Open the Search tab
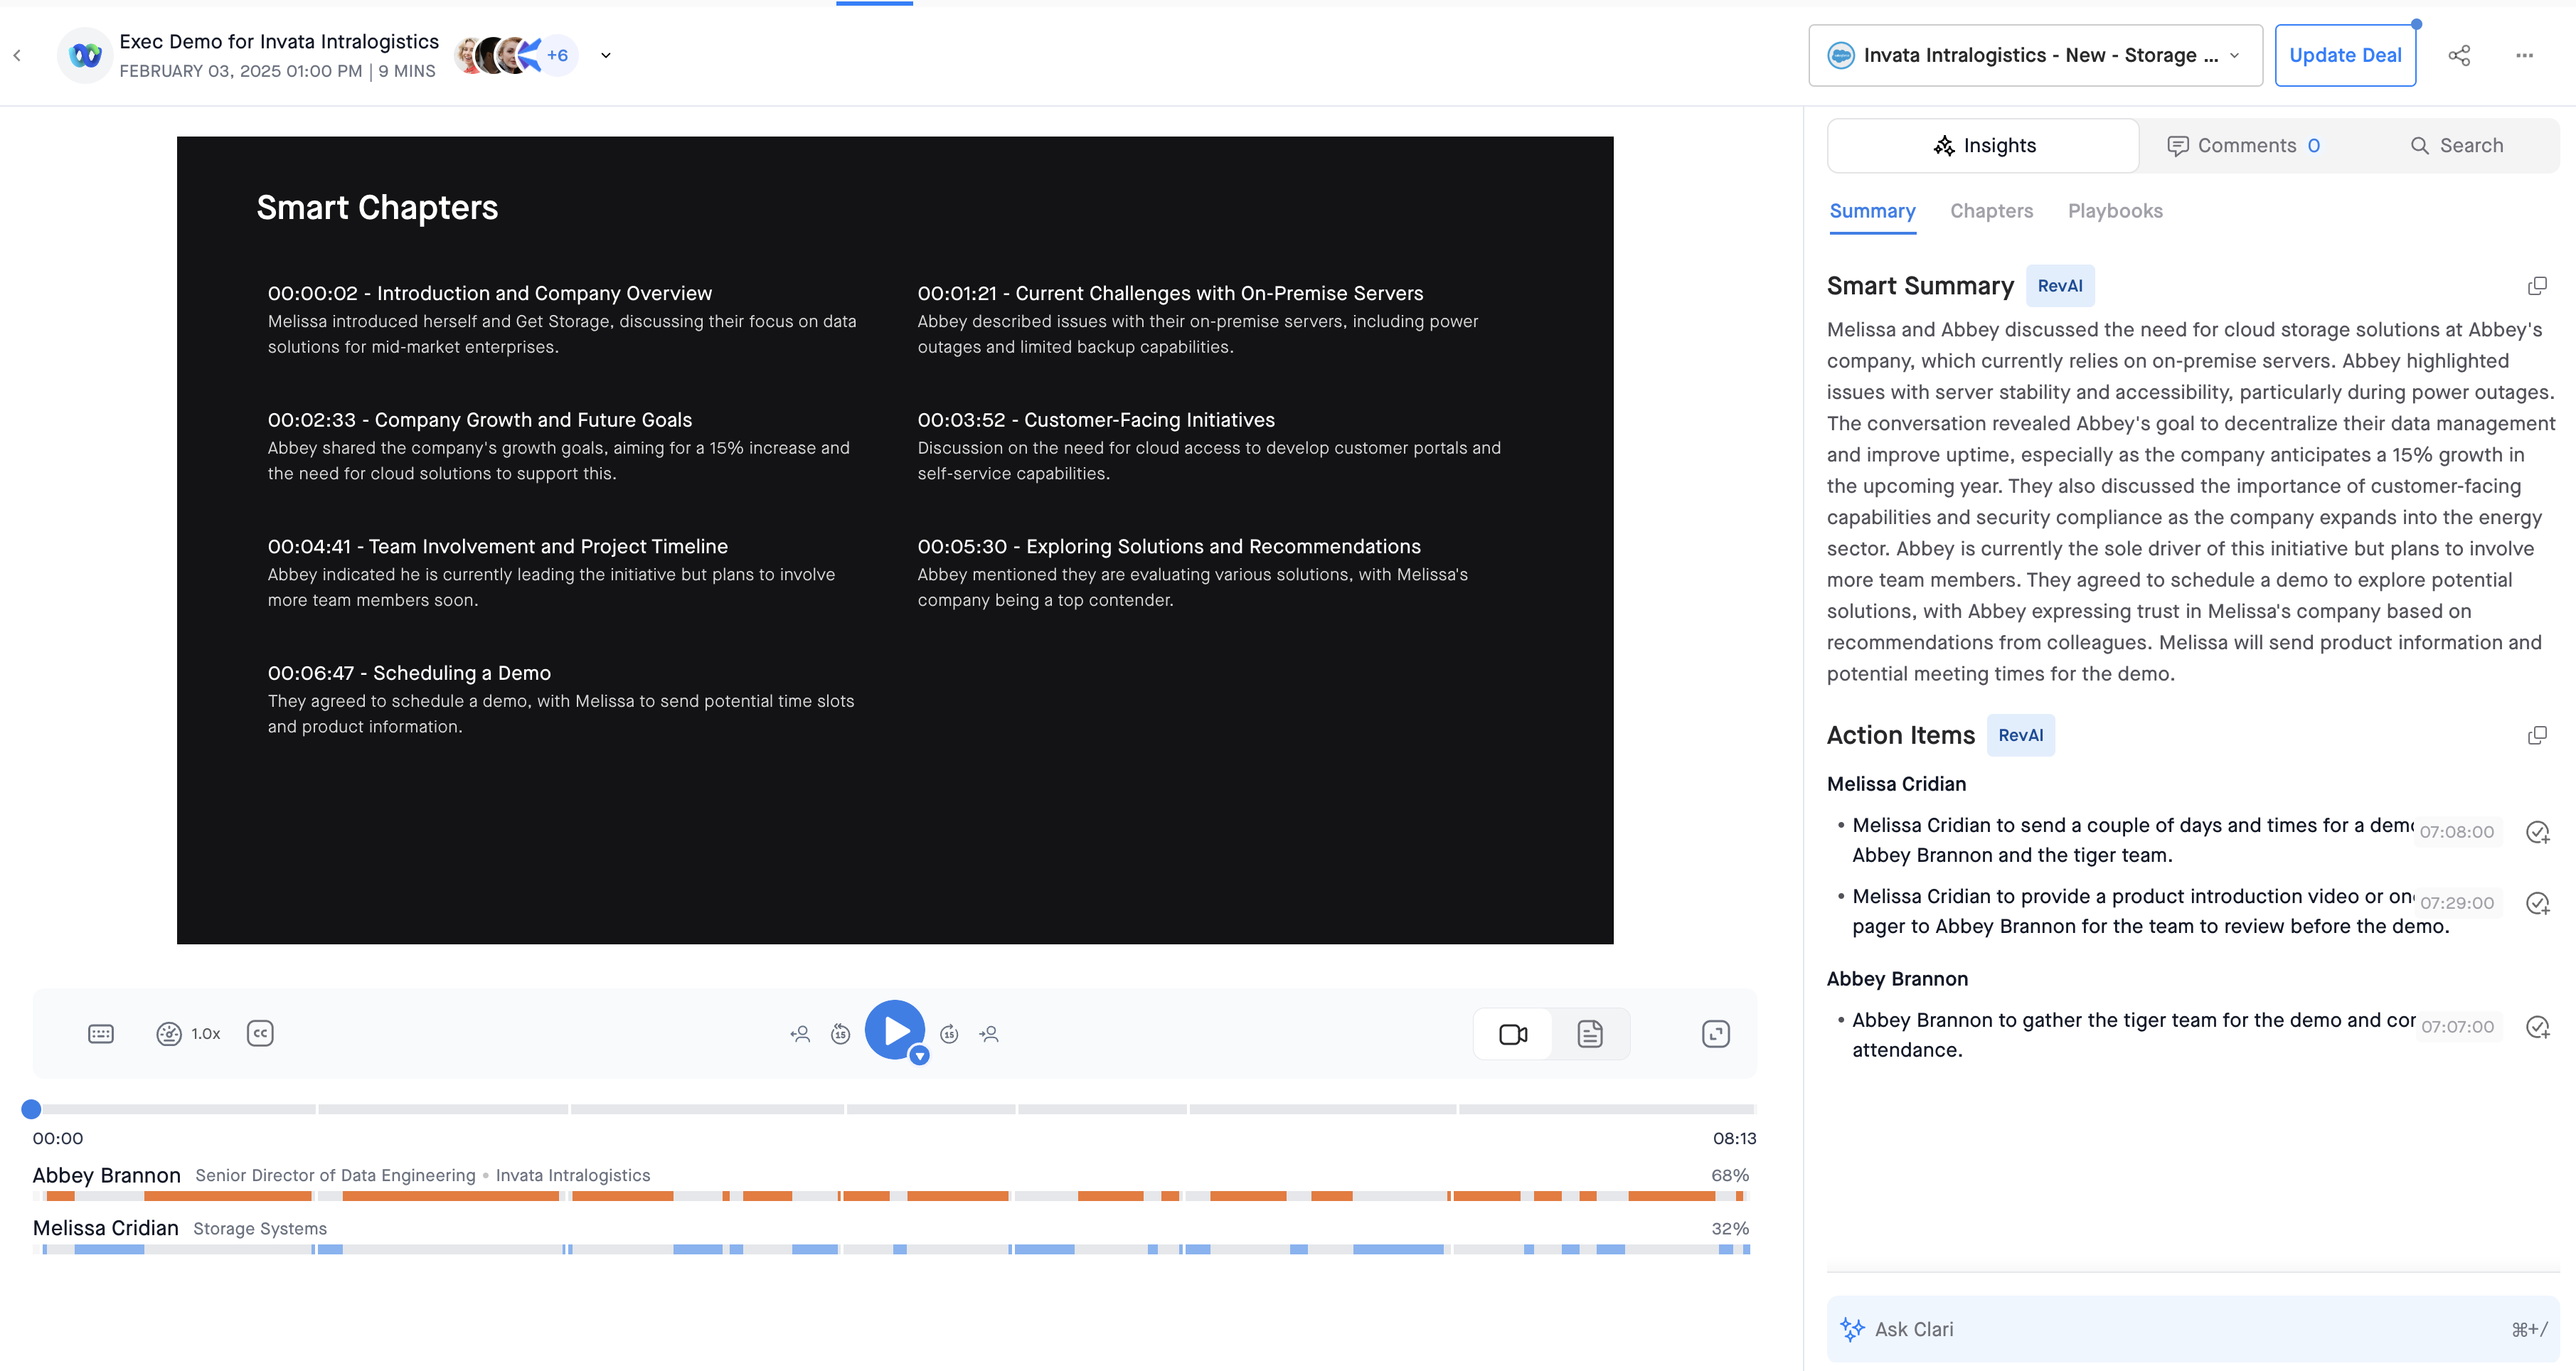 click(2456, 146)
